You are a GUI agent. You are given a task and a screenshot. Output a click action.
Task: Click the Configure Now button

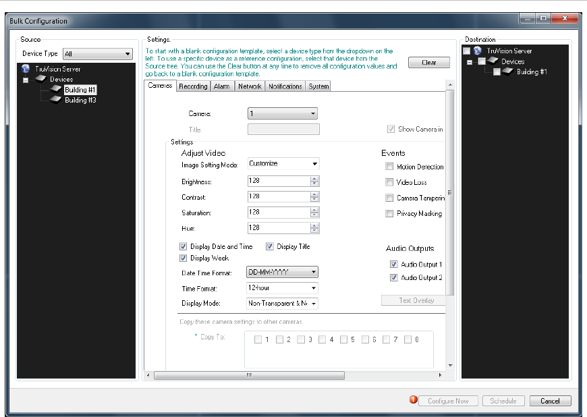(448, 401)
